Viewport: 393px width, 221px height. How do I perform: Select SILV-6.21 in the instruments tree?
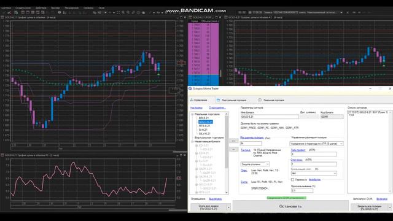204,134
